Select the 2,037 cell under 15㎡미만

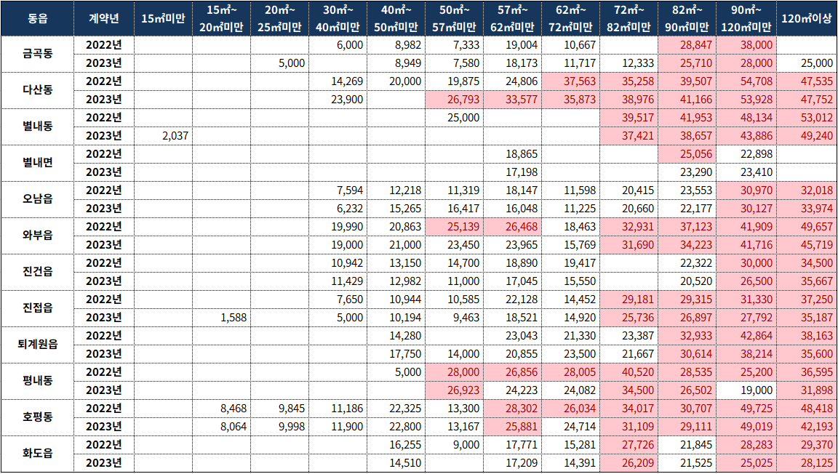(163, 136)
